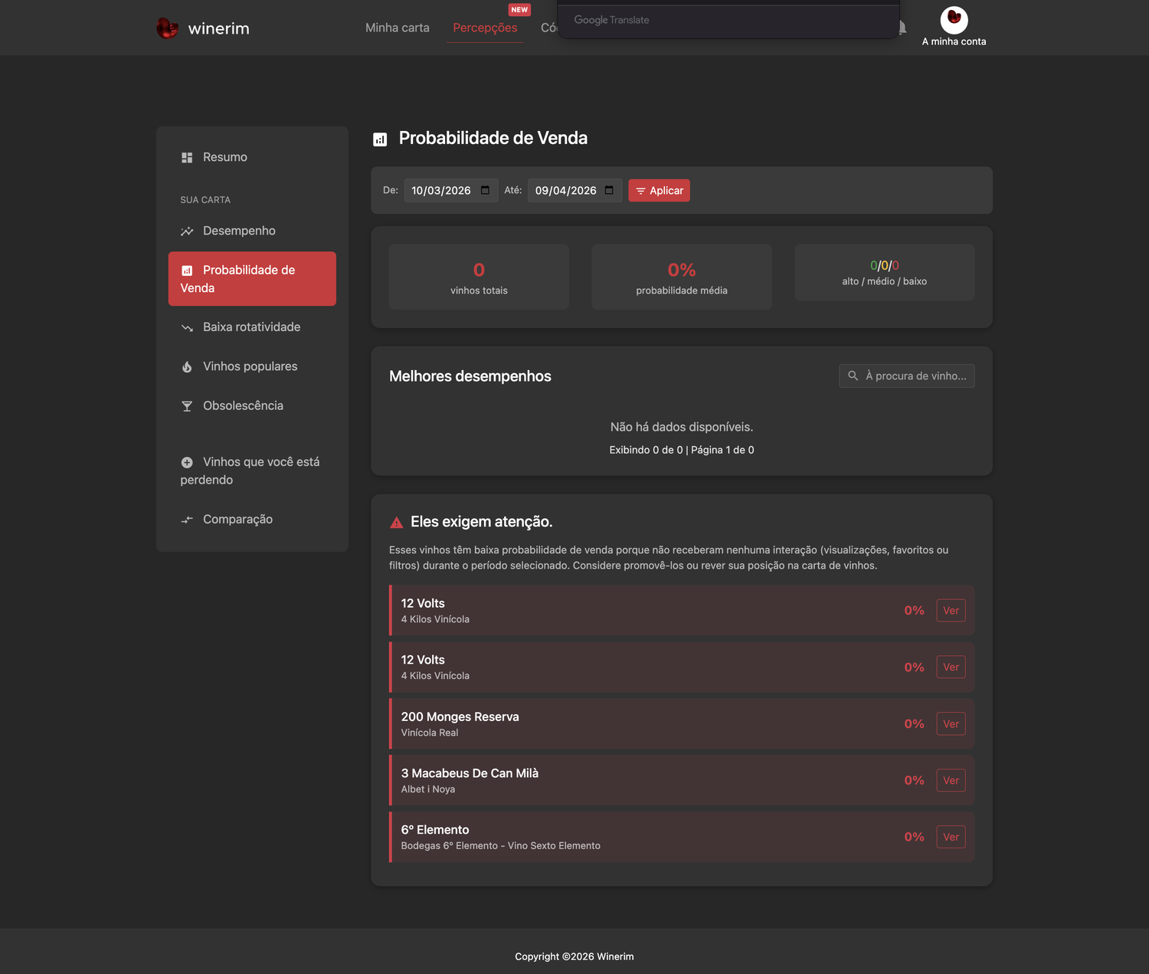Click the Comparação arrows icon
1149x974 pixels.
coord(187,520)
